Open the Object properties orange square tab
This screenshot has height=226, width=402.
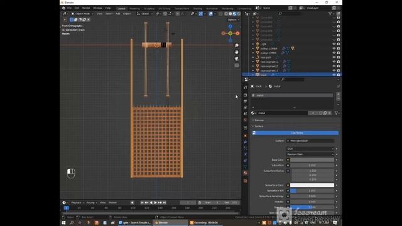(x=246, y=136)
